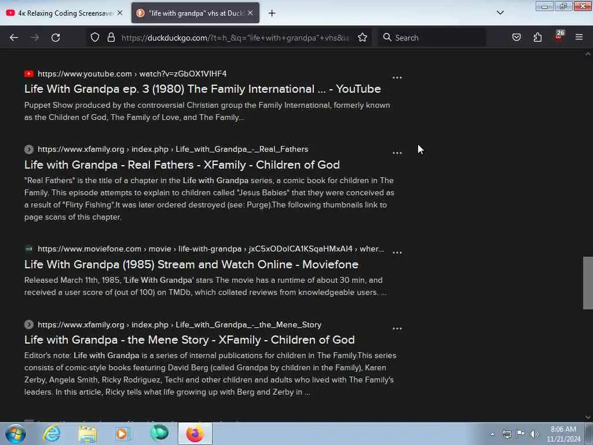
Task: Click the youtube.com result URL
Action: (x=132, y=74)
